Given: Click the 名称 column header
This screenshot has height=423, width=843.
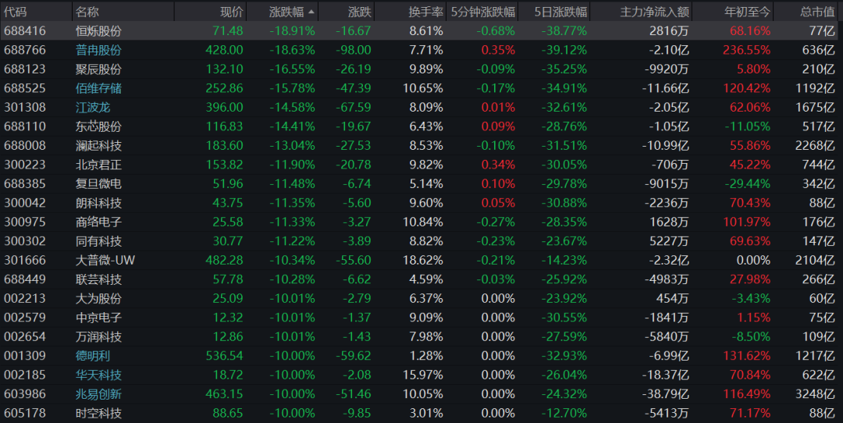Looking at the screenshot, I should pyautogui.click(x=87, y=12).
